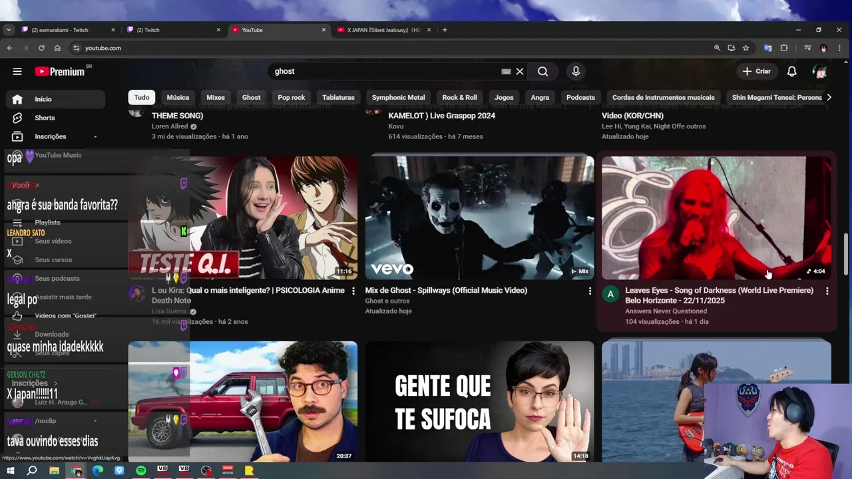Screen dimensions: 852x479
Task: Open Leaves Eyes Song of Darkness title
Action: click(719, 295)
